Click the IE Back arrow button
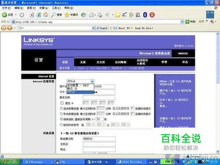Image resolution: width=220 pixels, height=165 pixels. point(4,15)
